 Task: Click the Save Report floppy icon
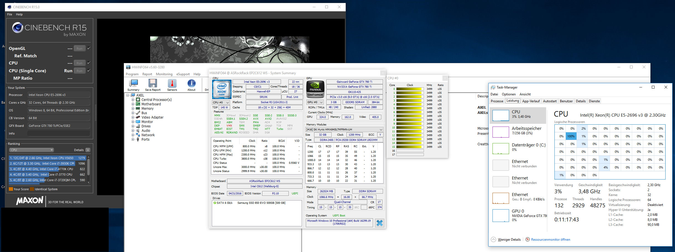click(153, 83)
